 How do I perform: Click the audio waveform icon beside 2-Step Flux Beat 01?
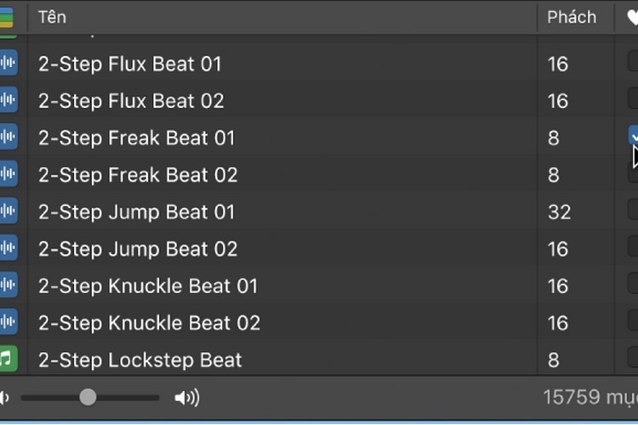[8, 64]
